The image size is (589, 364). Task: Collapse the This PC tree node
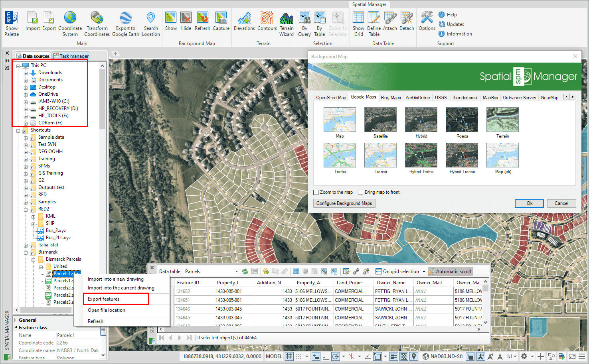tap(18, 66)
